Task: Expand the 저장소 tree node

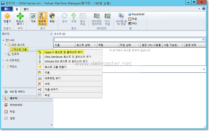Action: click(3, 66)
